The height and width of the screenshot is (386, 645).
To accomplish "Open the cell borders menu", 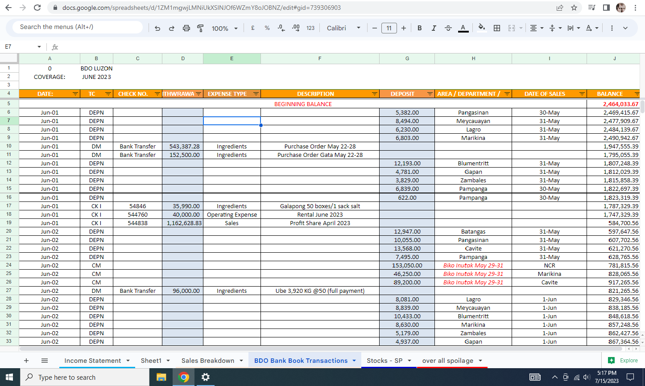I will pyautogui.click(x=497, y=28).
